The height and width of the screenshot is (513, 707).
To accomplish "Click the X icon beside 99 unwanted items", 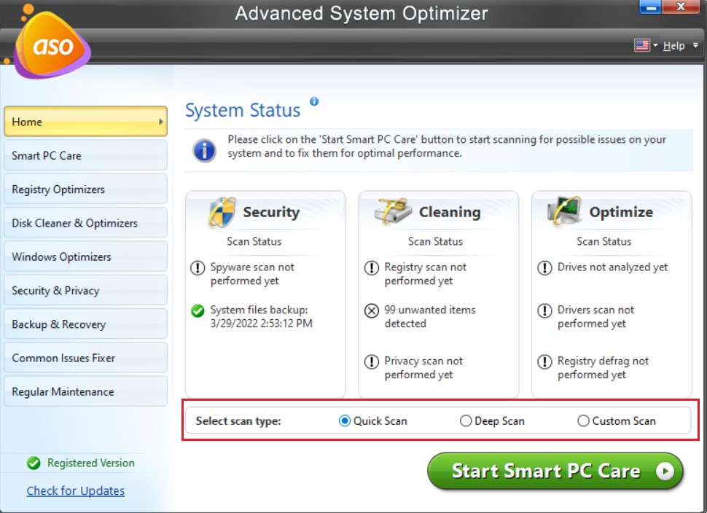I will pos(372,310).
